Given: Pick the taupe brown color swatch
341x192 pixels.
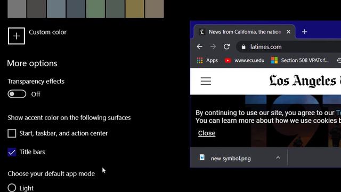Looking at the screenshot, I should tap(155, 9).
